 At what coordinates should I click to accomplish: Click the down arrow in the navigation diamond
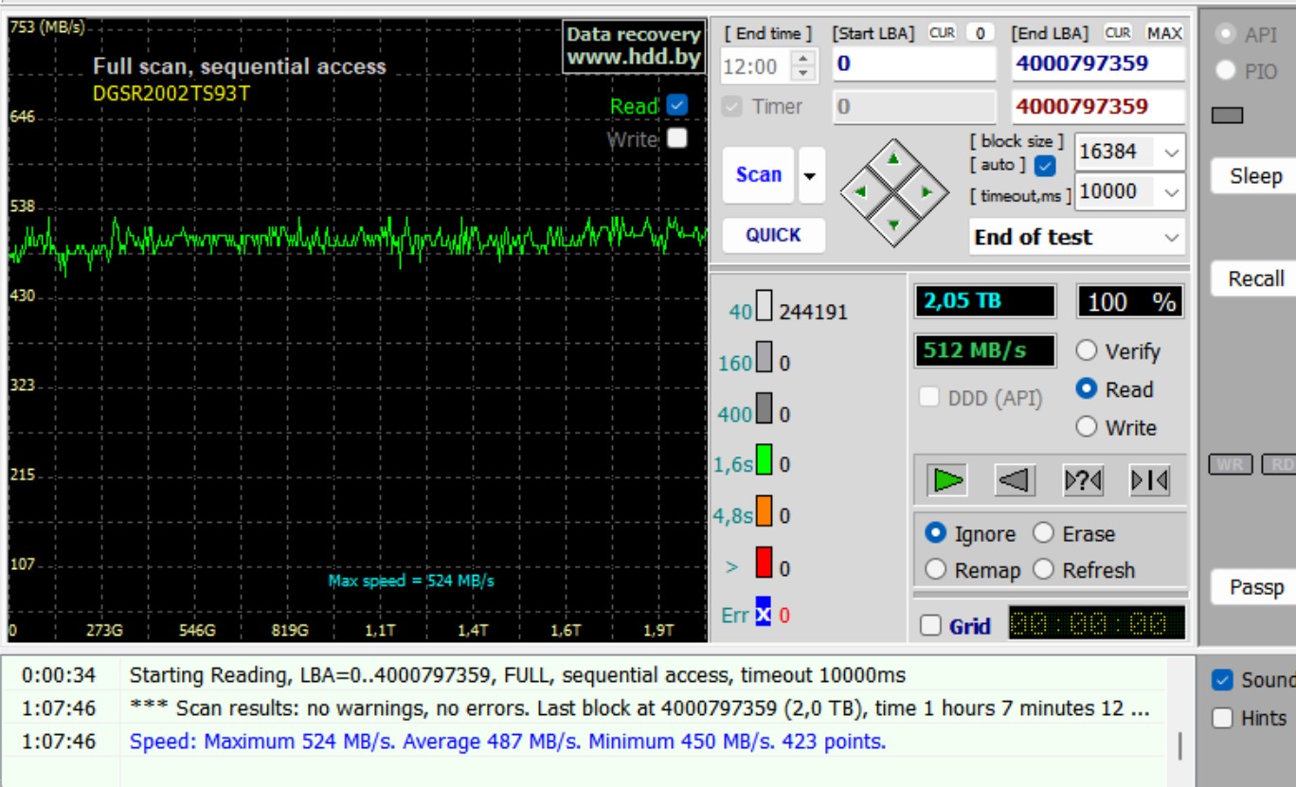893,224
